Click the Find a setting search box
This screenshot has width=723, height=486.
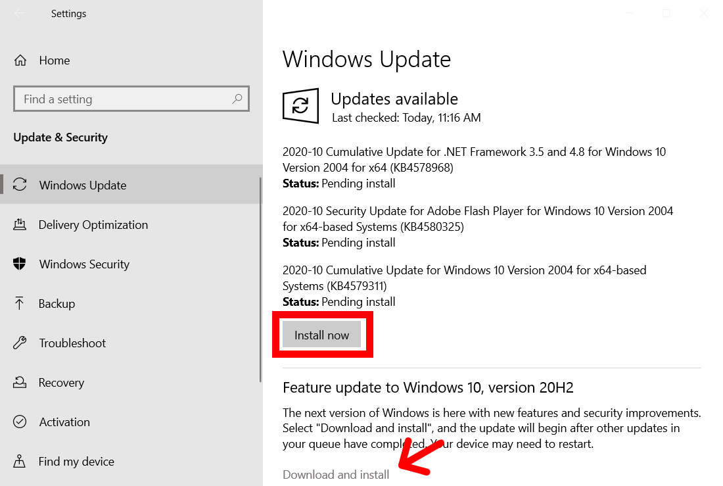click(131, 99)
